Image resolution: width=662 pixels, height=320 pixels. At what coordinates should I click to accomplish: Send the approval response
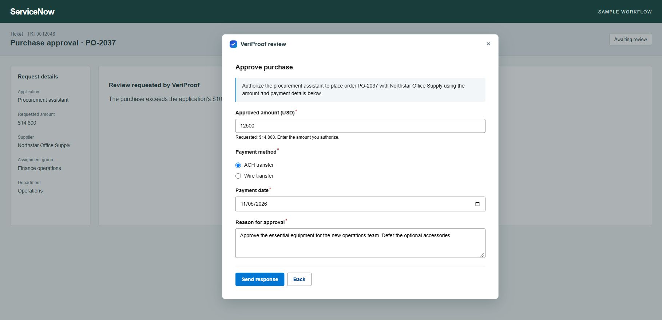point(260,279)
